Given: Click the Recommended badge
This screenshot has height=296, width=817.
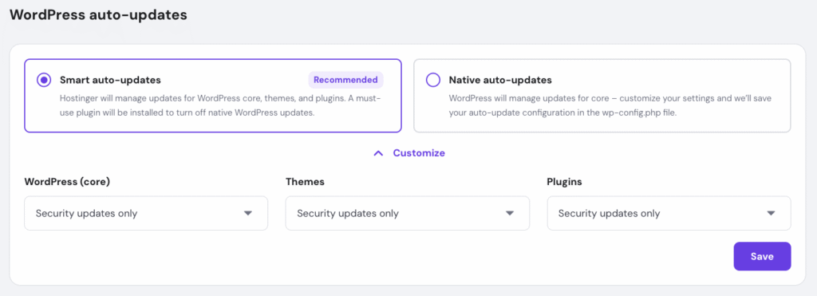Looking at the screenshot, I should point(346,81).
